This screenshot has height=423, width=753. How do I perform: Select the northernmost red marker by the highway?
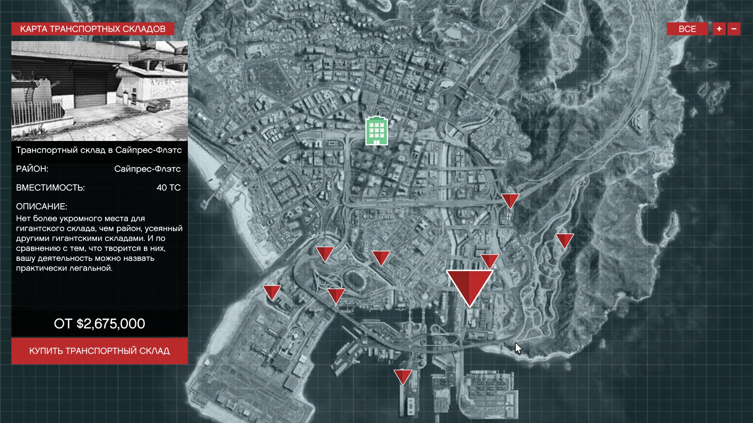click(510, 201)
